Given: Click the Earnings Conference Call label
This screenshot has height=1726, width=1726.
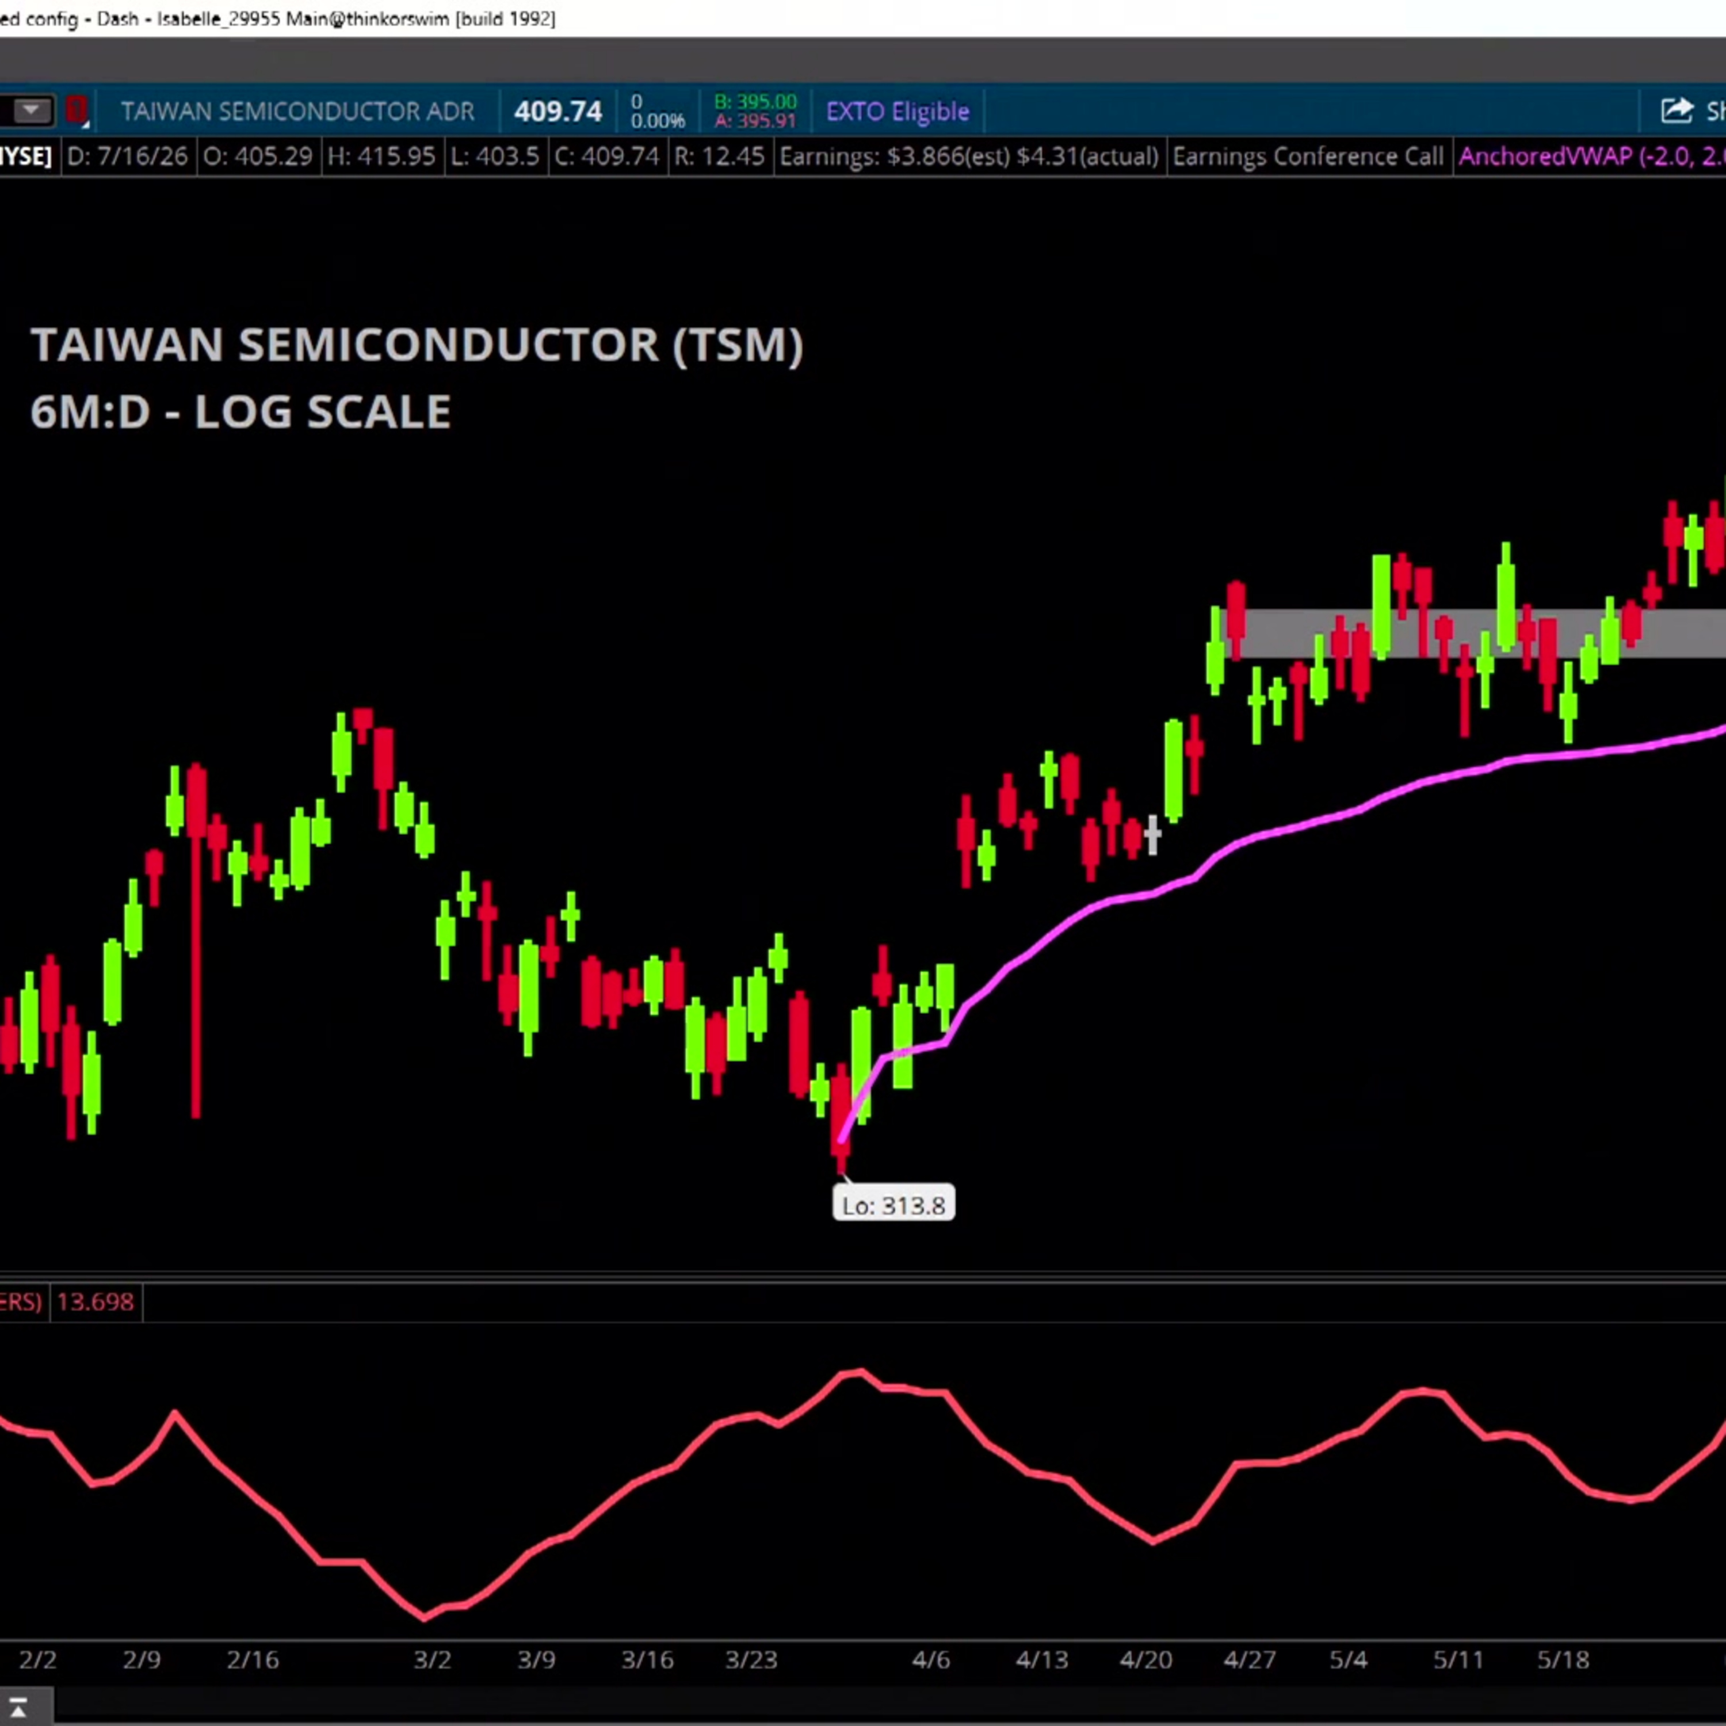Looking at the screenshot, I should point(1308,156).
